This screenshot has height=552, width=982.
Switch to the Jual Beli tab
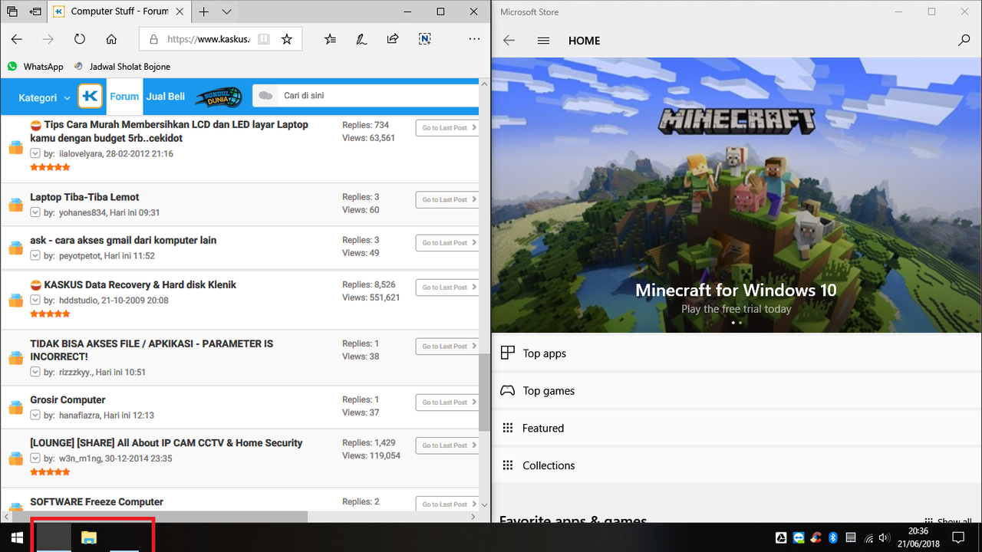(166, 97)
